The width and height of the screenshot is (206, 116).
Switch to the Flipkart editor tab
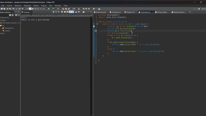pyautogui.click(x=130, y=12)
